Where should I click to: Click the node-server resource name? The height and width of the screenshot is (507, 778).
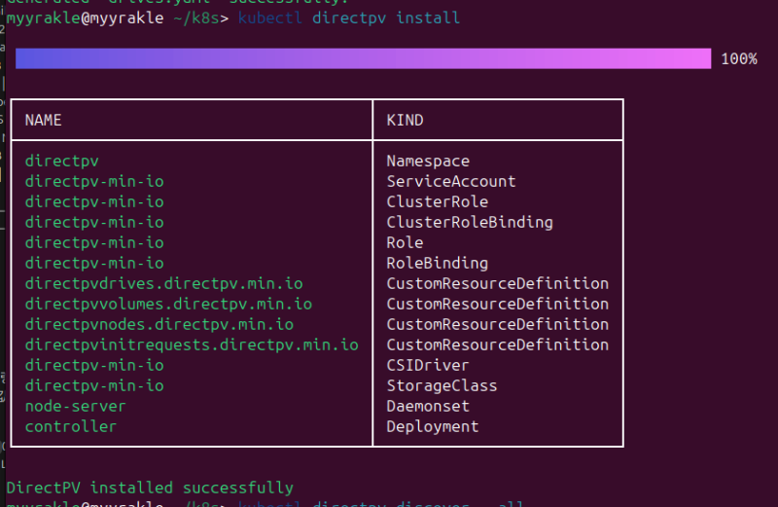click(75, 407)
